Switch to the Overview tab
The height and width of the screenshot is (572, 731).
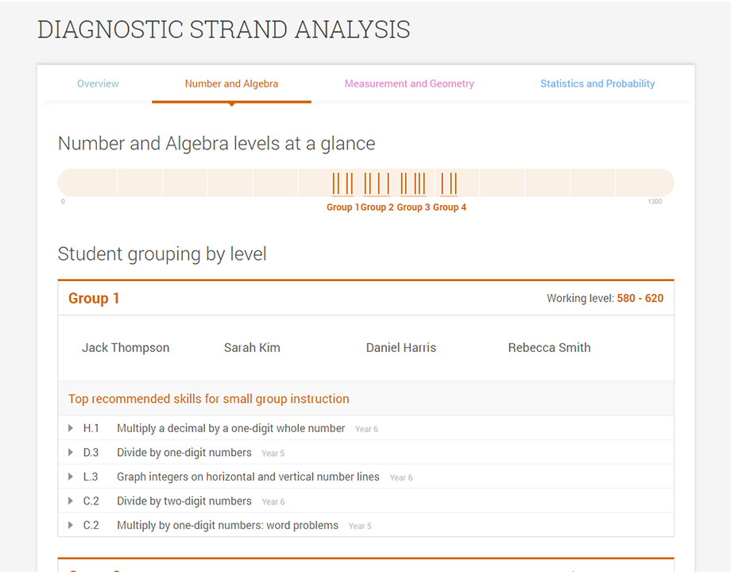[97, 83]
